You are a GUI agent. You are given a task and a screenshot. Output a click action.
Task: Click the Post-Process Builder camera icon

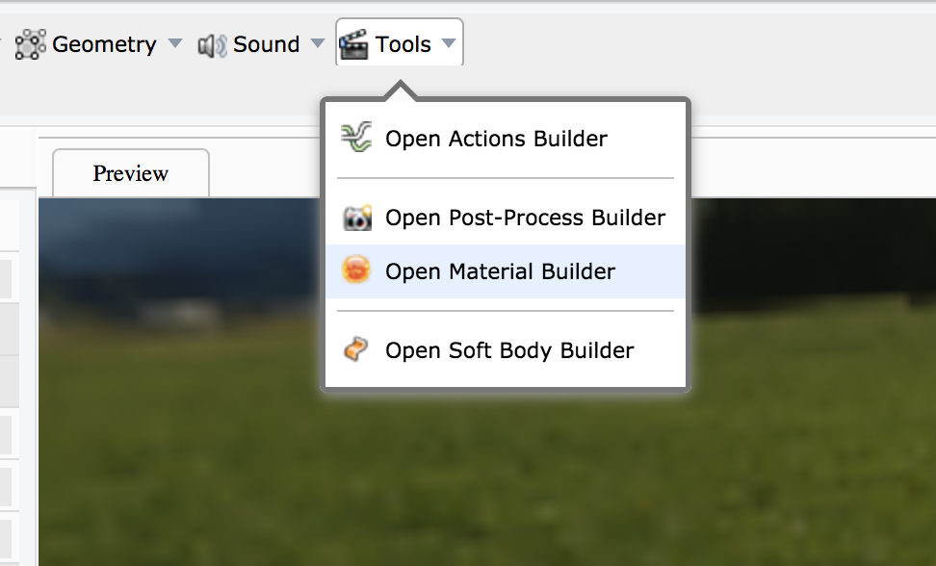click(356, 219)
